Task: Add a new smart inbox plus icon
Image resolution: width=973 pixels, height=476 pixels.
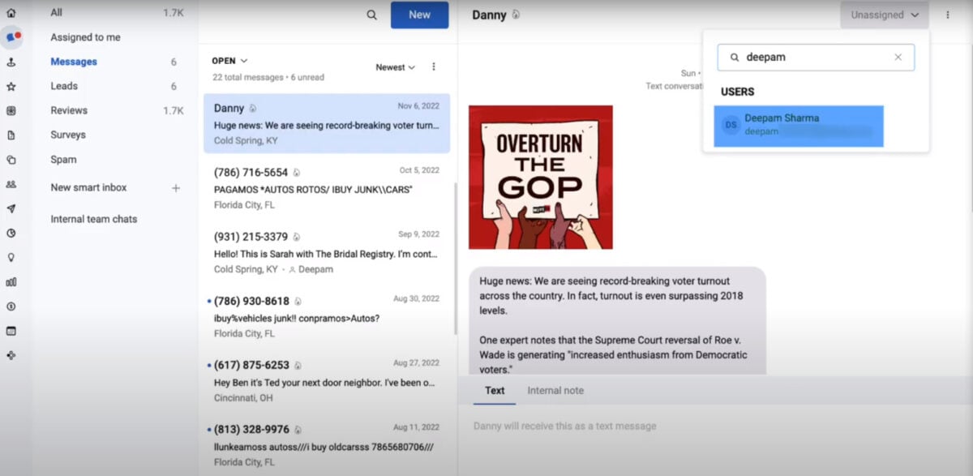Action: (x=176, y=188)
